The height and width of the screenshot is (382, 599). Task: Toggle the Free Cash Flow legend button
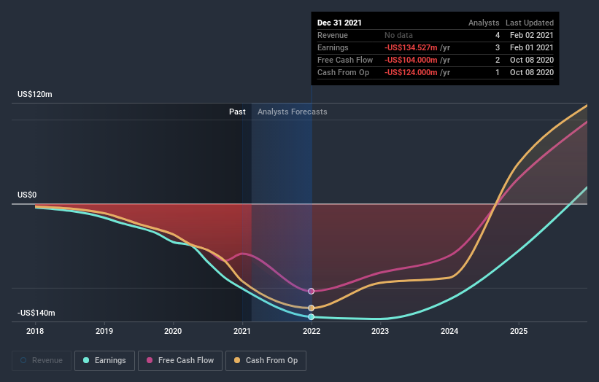(x=180, y=361)
